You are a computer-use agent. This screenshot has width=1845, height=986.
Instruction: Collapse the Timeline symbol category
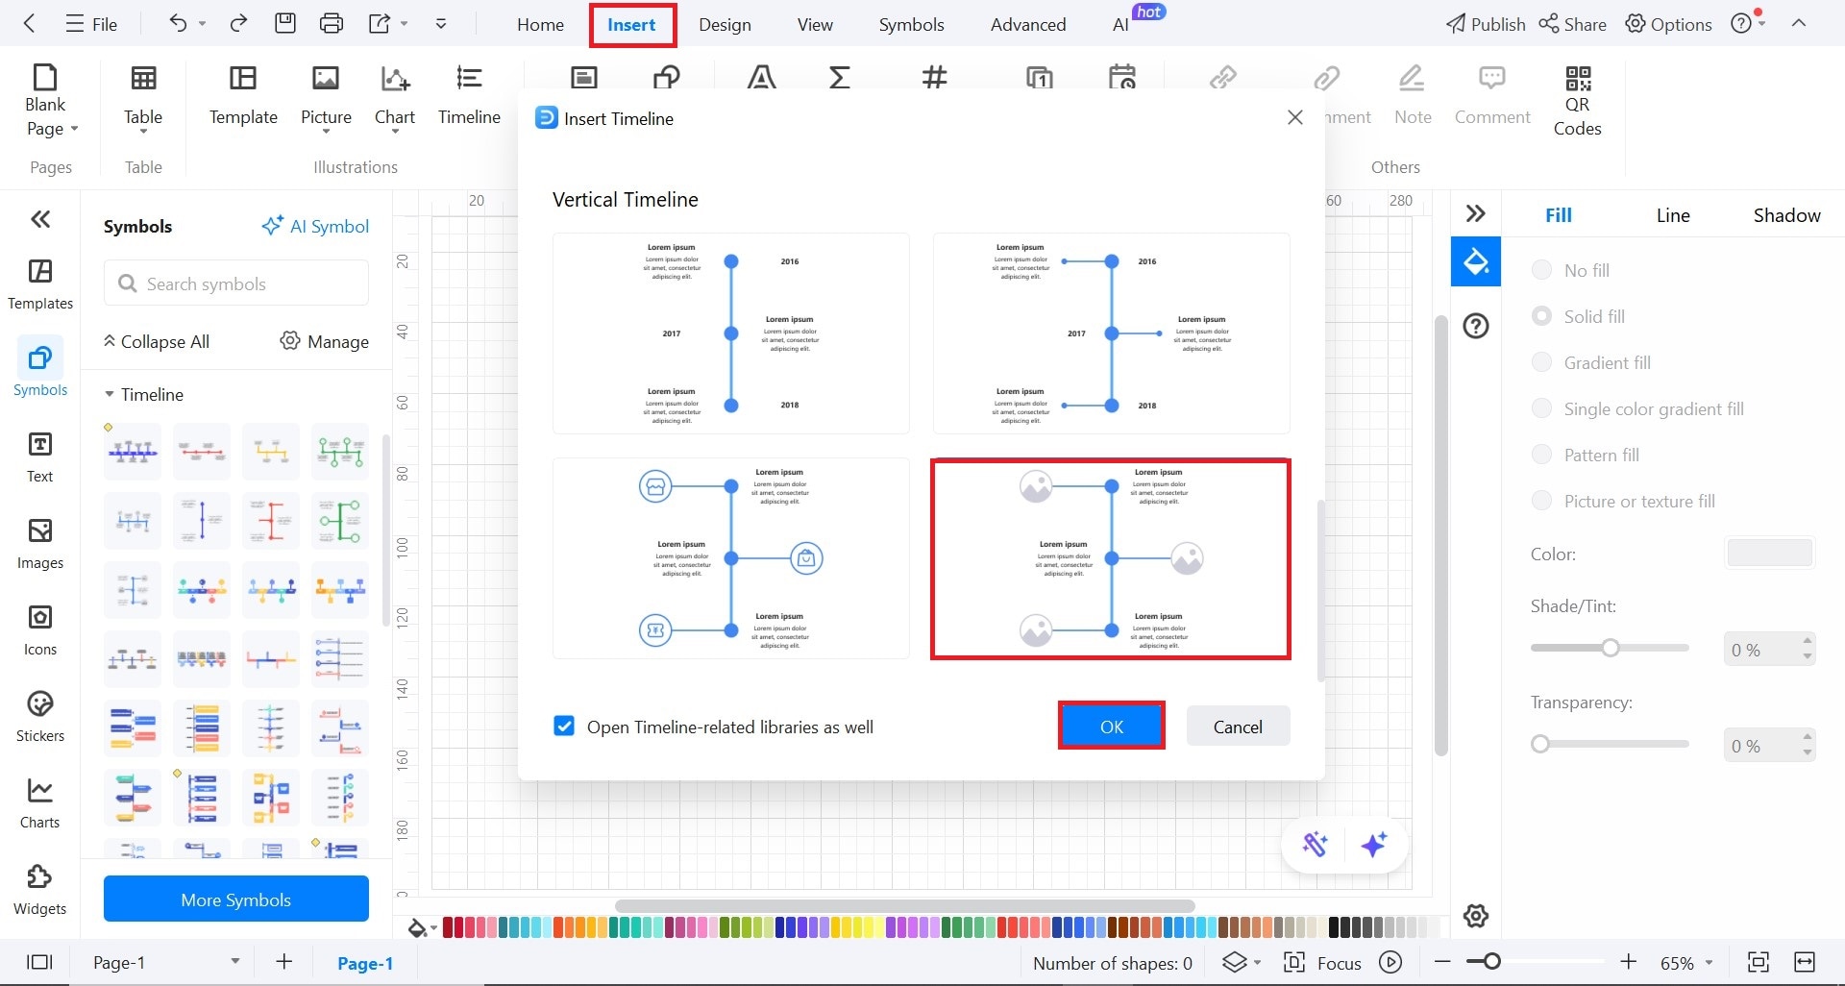110,394
